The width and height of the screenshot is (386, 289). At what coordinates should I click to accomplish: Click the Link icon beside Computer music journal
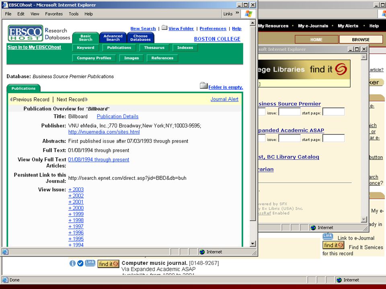pyautogui.click(x=90, y=263)
